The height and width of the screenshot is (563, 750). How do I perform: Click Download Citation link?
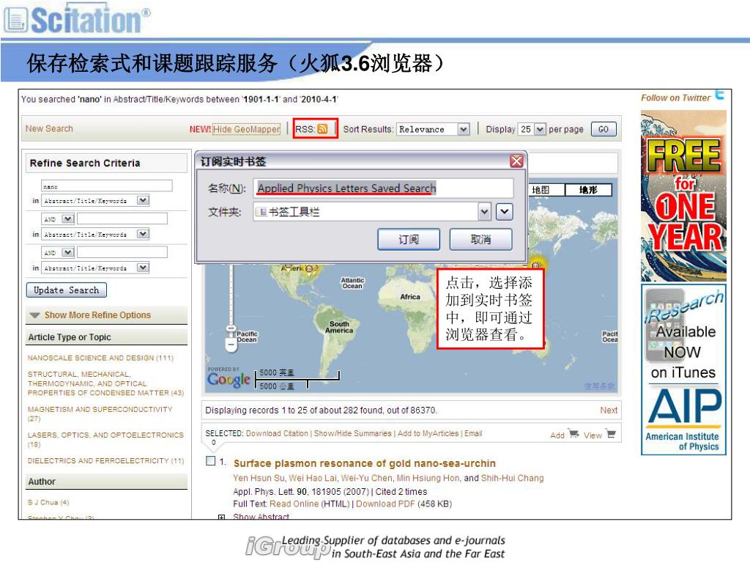tap(277, 433)
